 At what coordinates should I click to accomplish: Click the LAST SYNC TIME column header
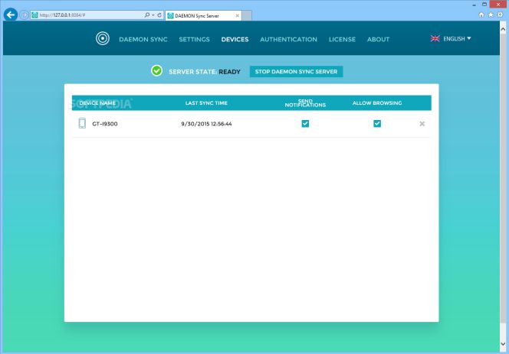(x=206, y=103)
